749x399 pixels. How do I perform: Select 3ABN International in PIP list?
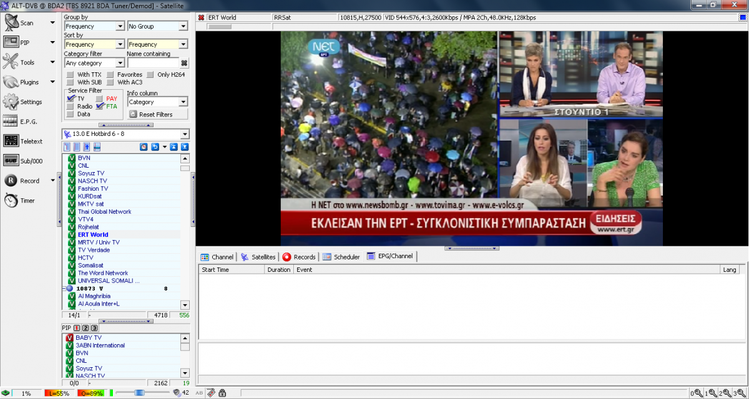point(100,345)
